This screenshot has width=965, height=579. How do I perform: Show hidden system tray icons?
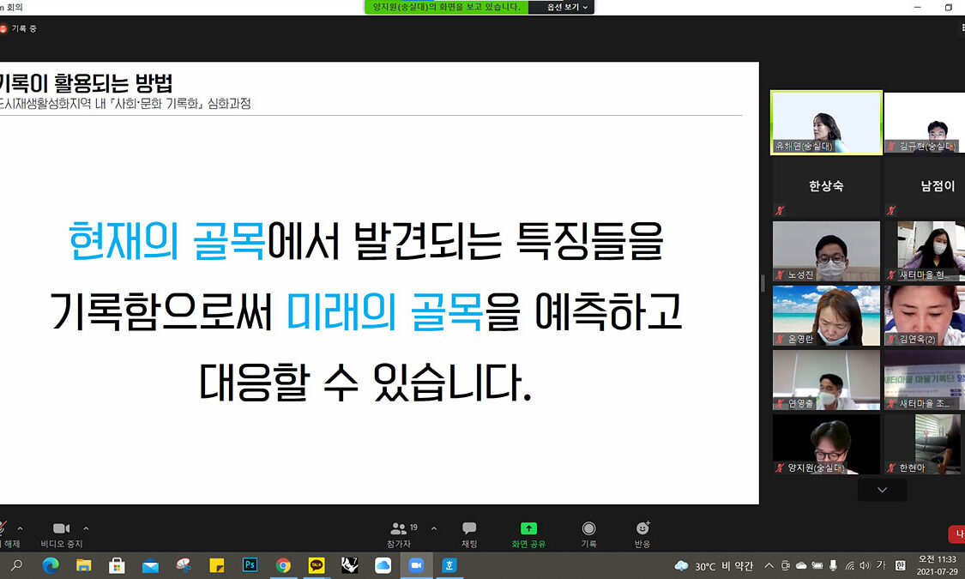[x=769, y=565]
